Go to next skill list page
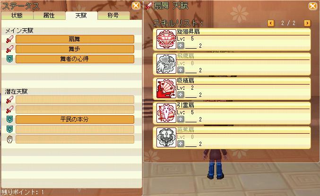 (x=307, y=23)
